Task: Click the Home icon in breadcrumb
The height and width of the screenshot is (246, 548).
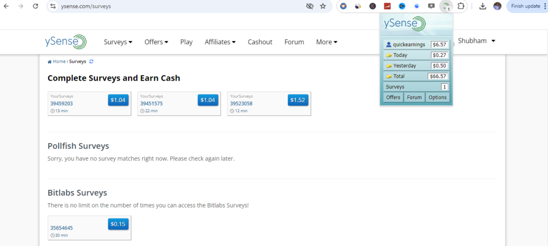Action: click(x=50, y=62)
